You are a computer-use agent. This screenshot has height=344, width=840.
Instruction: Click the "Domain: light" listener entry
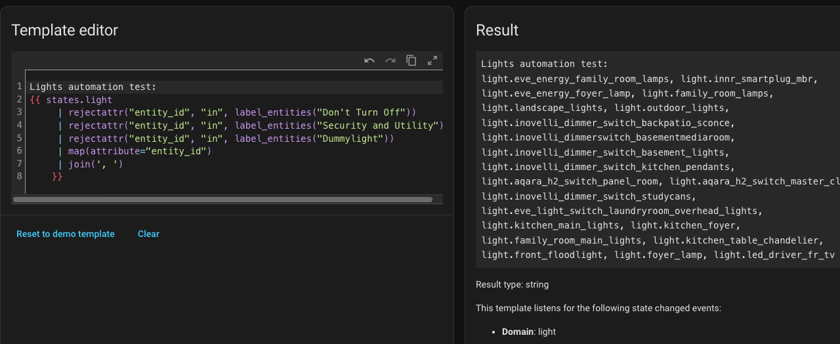click(x=528, y=332)
